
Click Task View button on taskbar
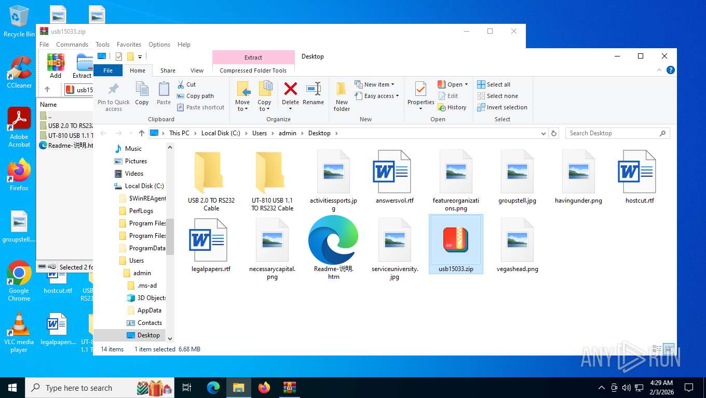(x=187, y=388)
